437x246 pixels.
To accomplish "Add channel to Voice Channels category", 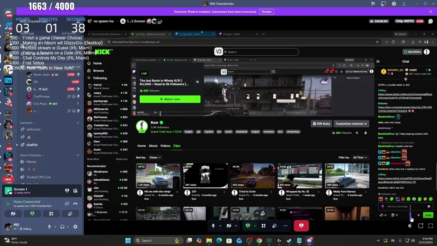I will point(78,155).
